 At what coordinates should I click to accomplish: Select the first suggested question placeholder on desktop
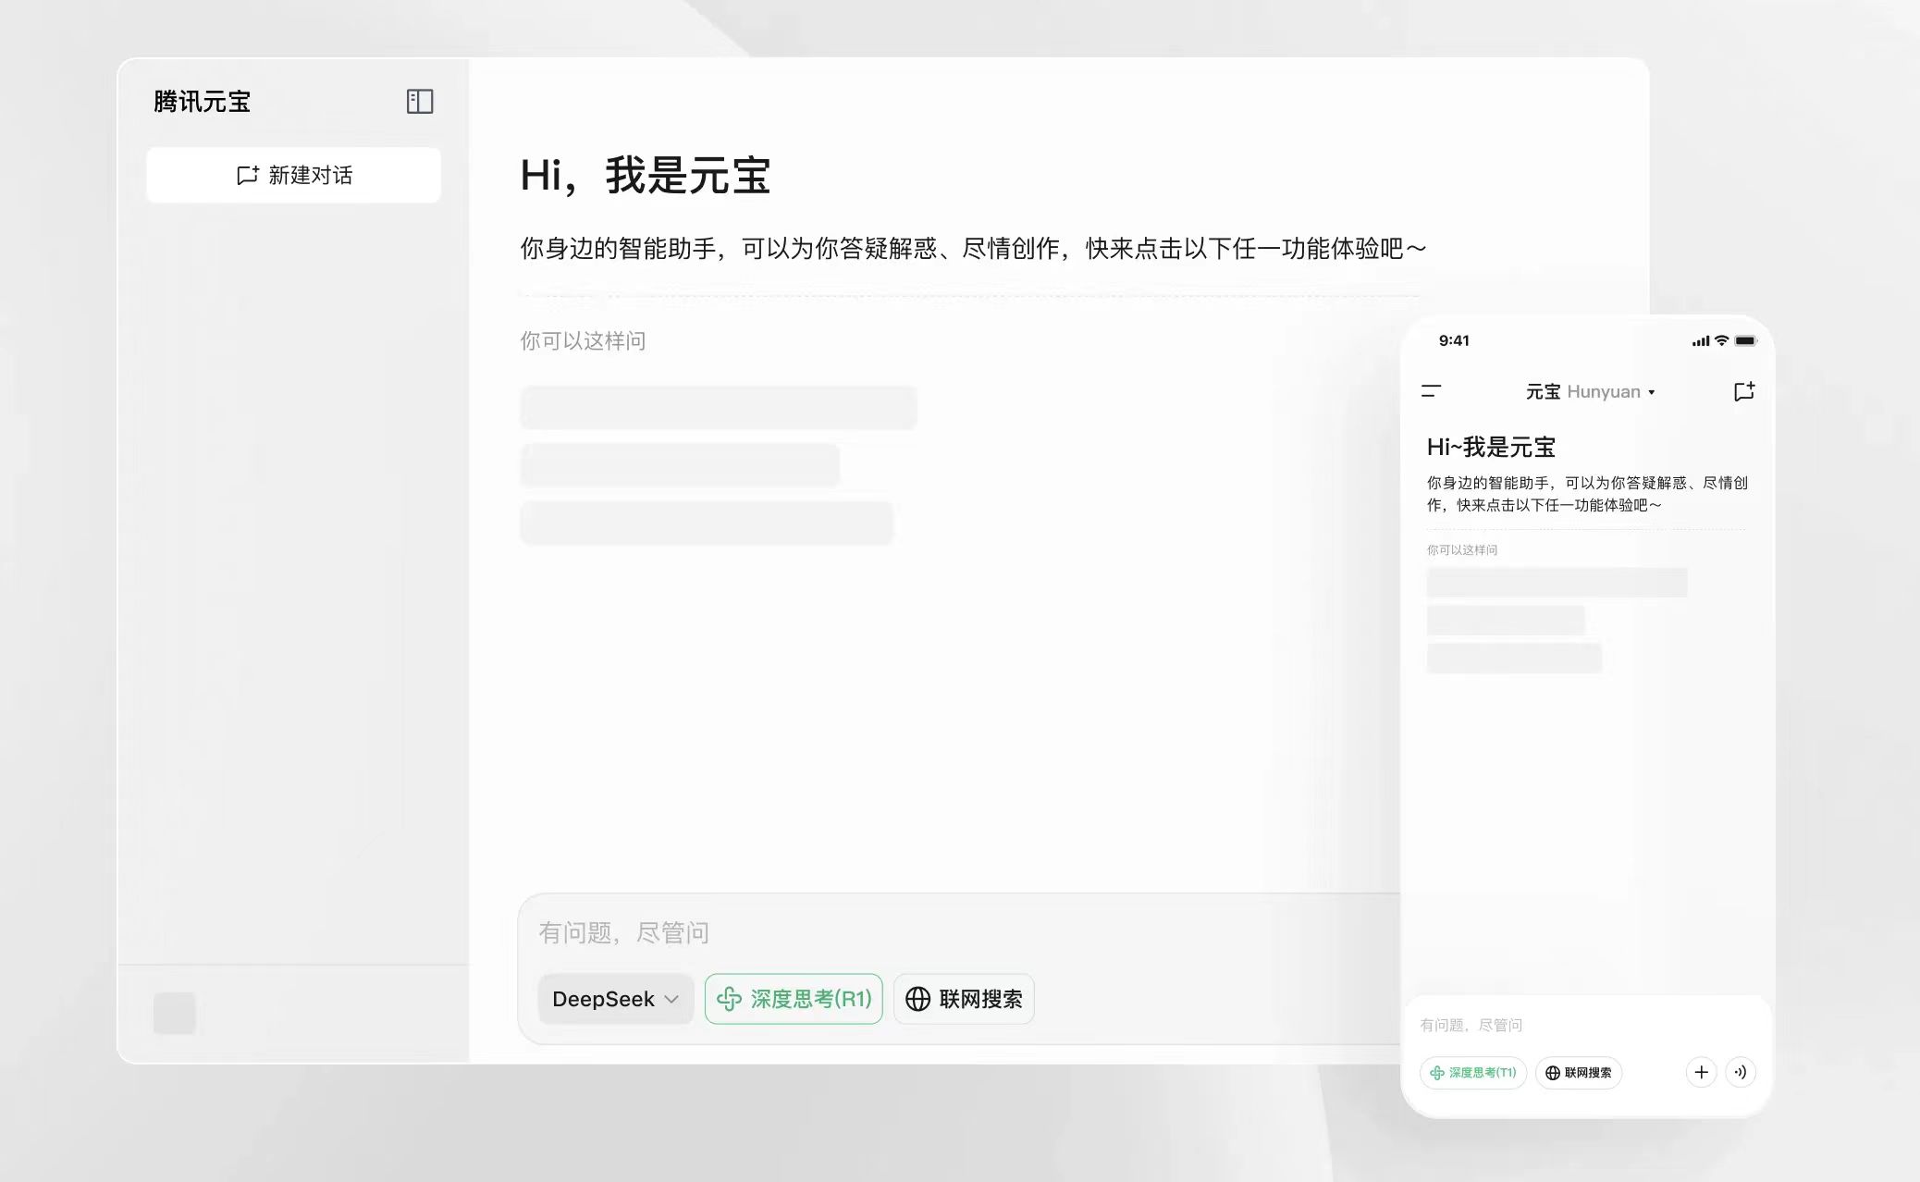point(719,408)
